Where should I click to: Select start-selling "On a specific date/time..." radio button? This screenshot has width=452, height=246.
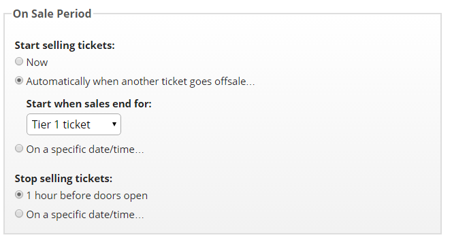click(x=19, y=148)
